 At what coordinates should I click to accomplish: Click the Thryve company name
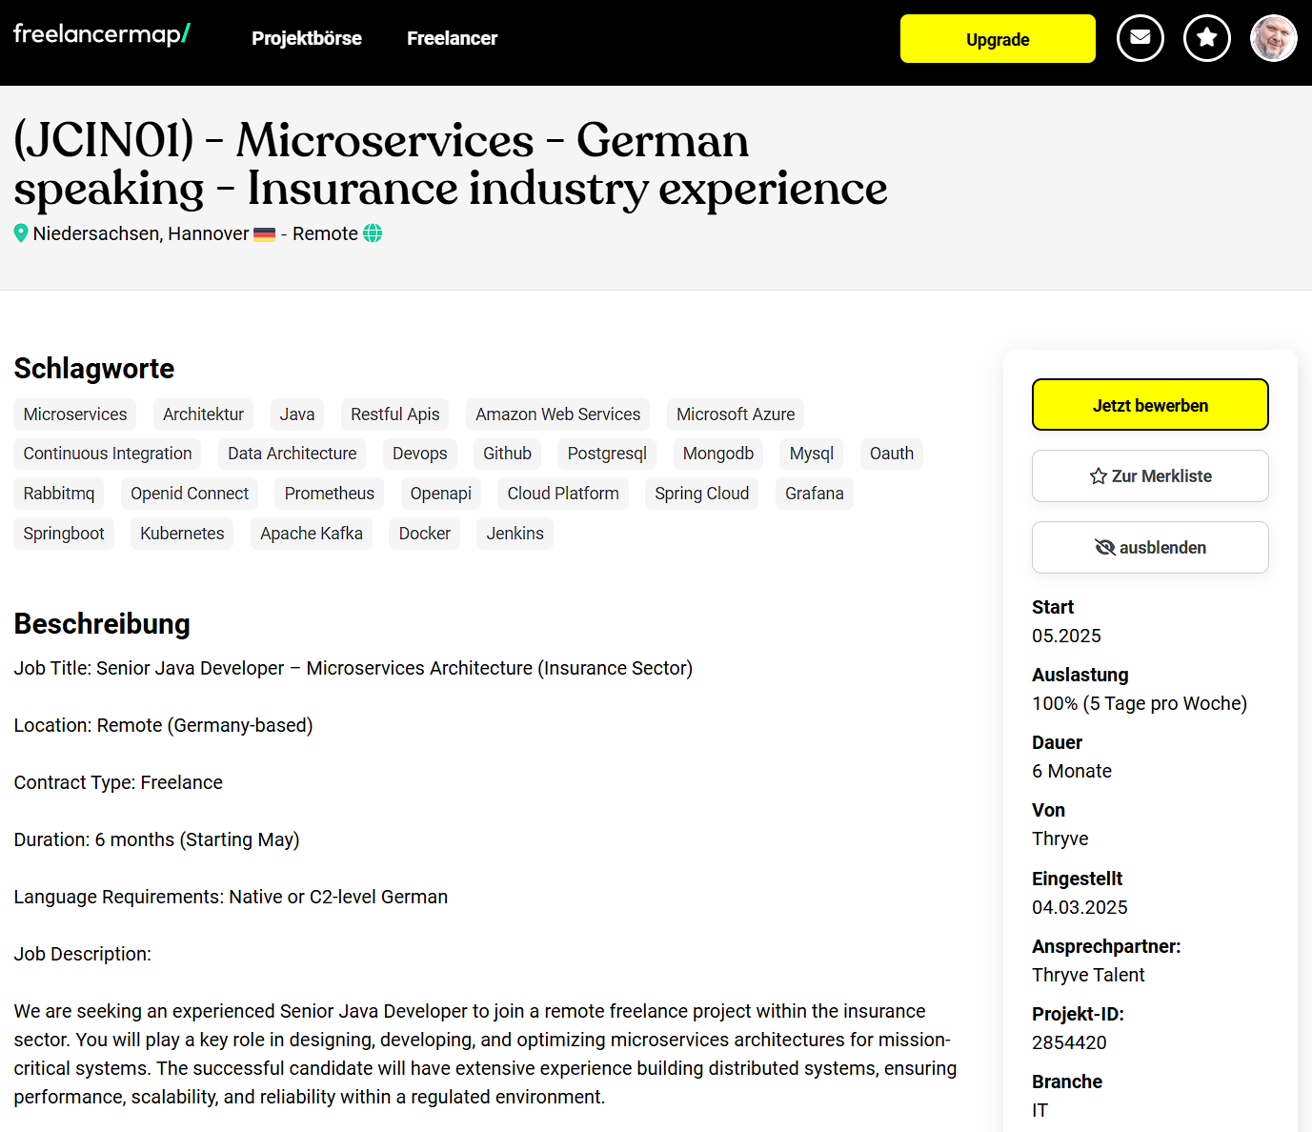click(1060, 839)
